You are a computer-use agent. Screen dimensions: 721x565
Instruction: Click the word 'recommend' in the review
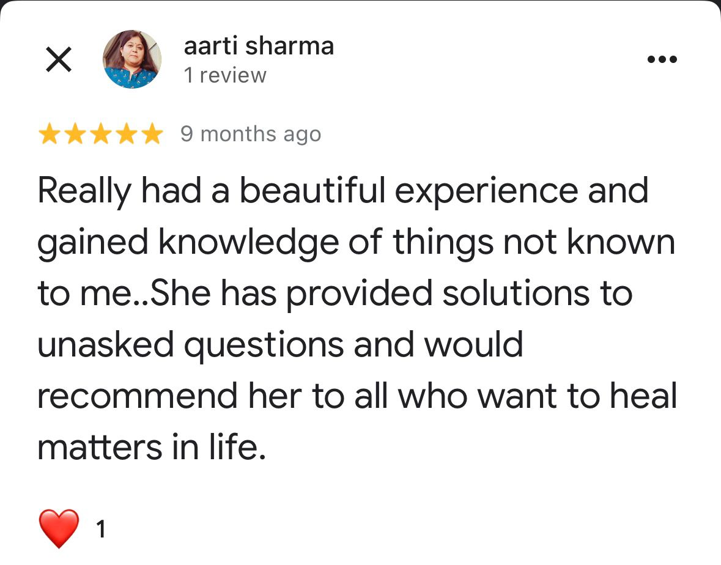tap(138, 396)
